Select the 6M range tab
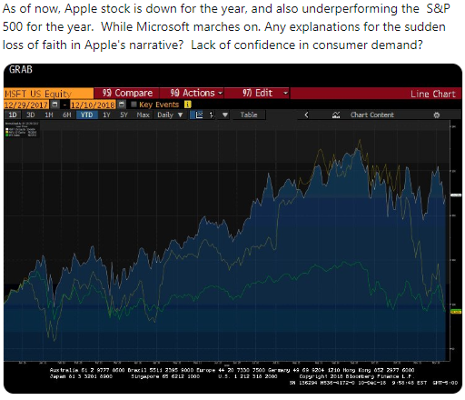This screenshot has height=400, width=465. tap(66, 115)
